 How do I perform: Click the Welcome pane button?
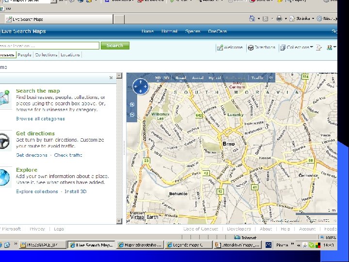point(230,48)
